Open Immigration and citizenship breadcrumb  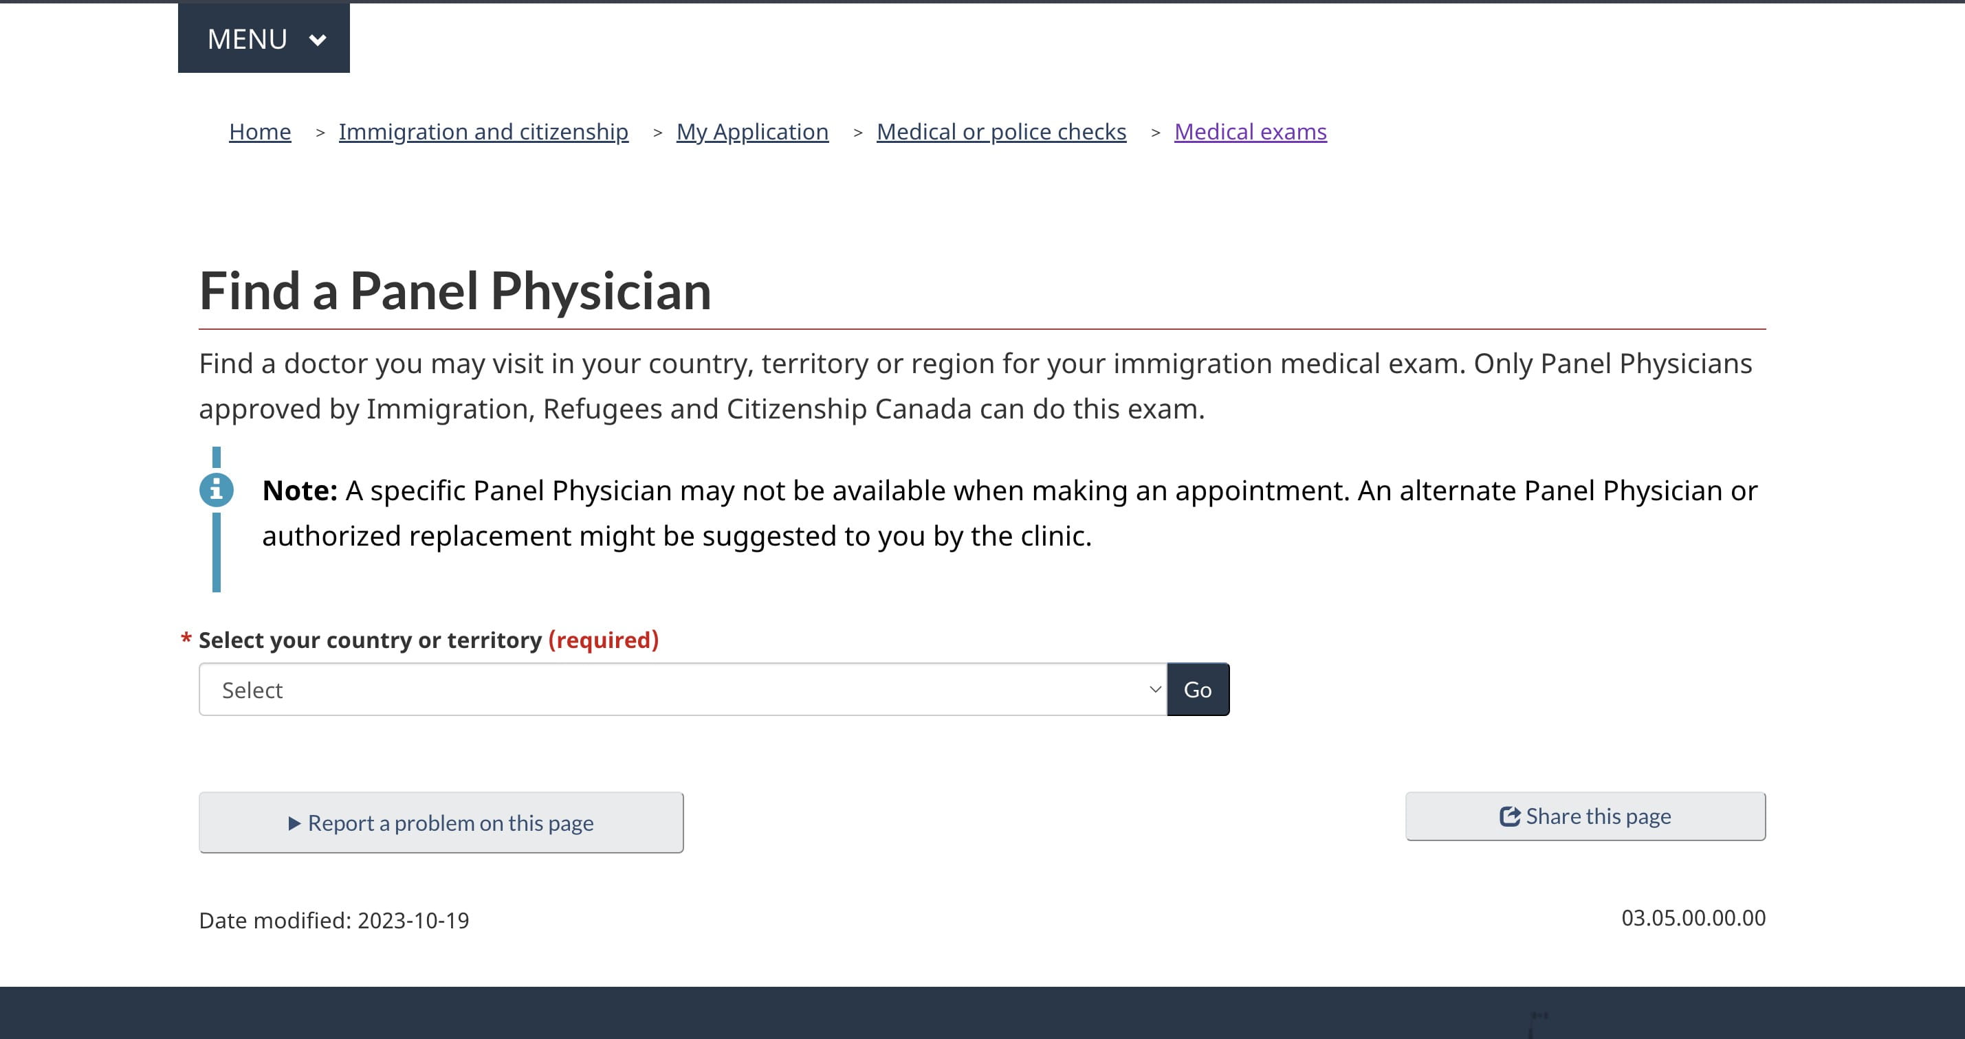click(483, 132)
